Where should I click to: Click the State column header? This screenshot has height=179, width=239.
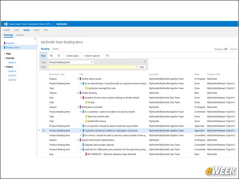[197, 74]
